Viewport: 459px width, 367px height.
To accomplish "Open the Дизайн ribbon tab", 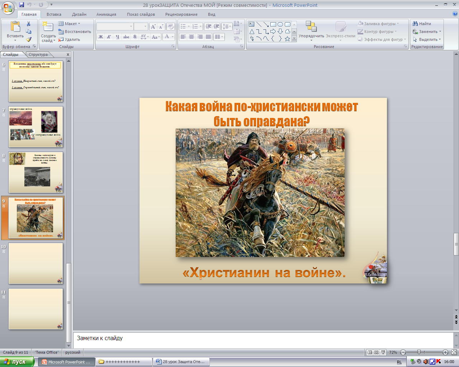I will click(79, 14).
